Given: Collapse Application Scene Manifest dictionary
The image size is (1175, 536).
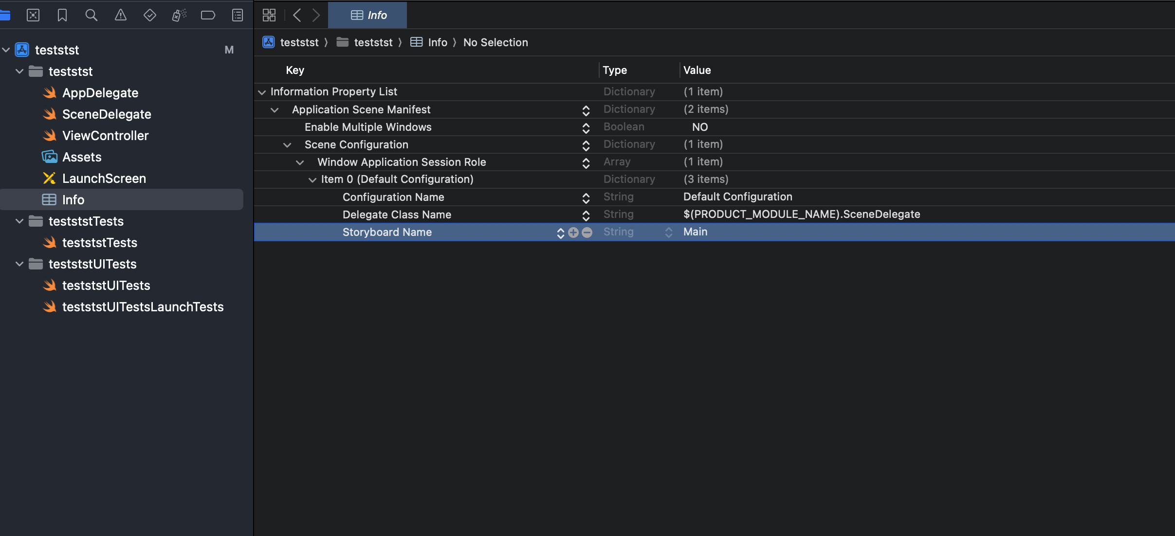Looking at the screenshot, I should point(275,110).
